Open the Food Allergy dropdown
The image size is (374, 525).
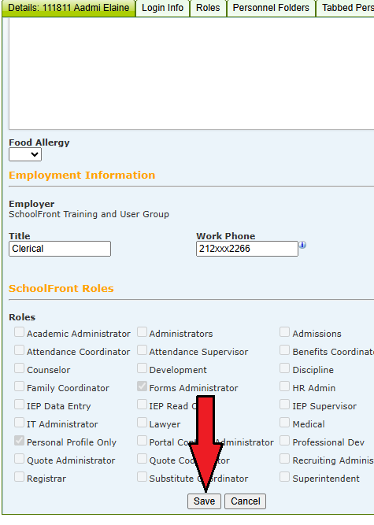25,155
